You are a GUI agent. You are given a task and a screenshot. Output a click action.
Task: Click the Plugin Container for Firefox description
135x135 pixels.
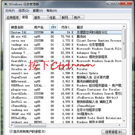[x=98, y=90]
